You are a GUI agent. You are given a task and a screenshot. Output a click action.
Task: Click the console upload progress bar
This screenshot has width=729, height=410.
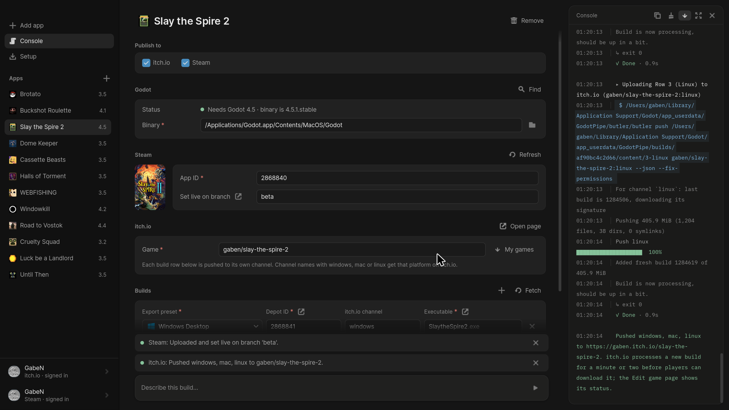(x=609, y=252)
